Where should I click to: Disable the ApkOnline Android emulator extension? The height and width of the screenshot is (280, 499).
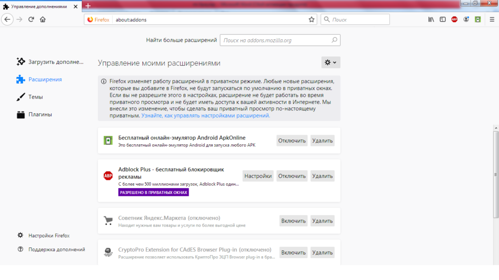(292, 140)
